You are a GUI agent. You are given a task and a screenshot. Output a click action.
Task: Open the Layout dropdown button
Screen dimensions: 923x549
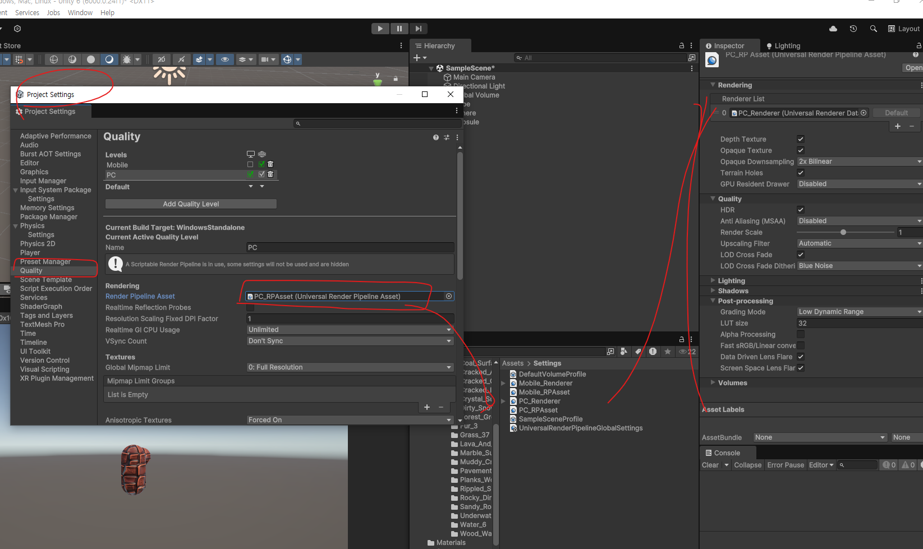[904, 29]
